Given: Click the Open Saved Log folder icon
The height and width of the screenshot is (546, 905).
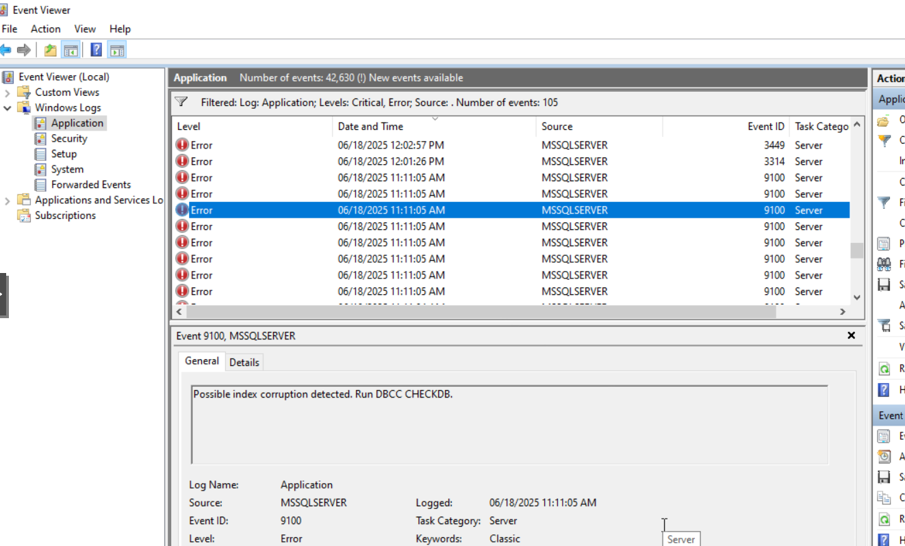Looking at the screenshot, I should coord(884,120).
